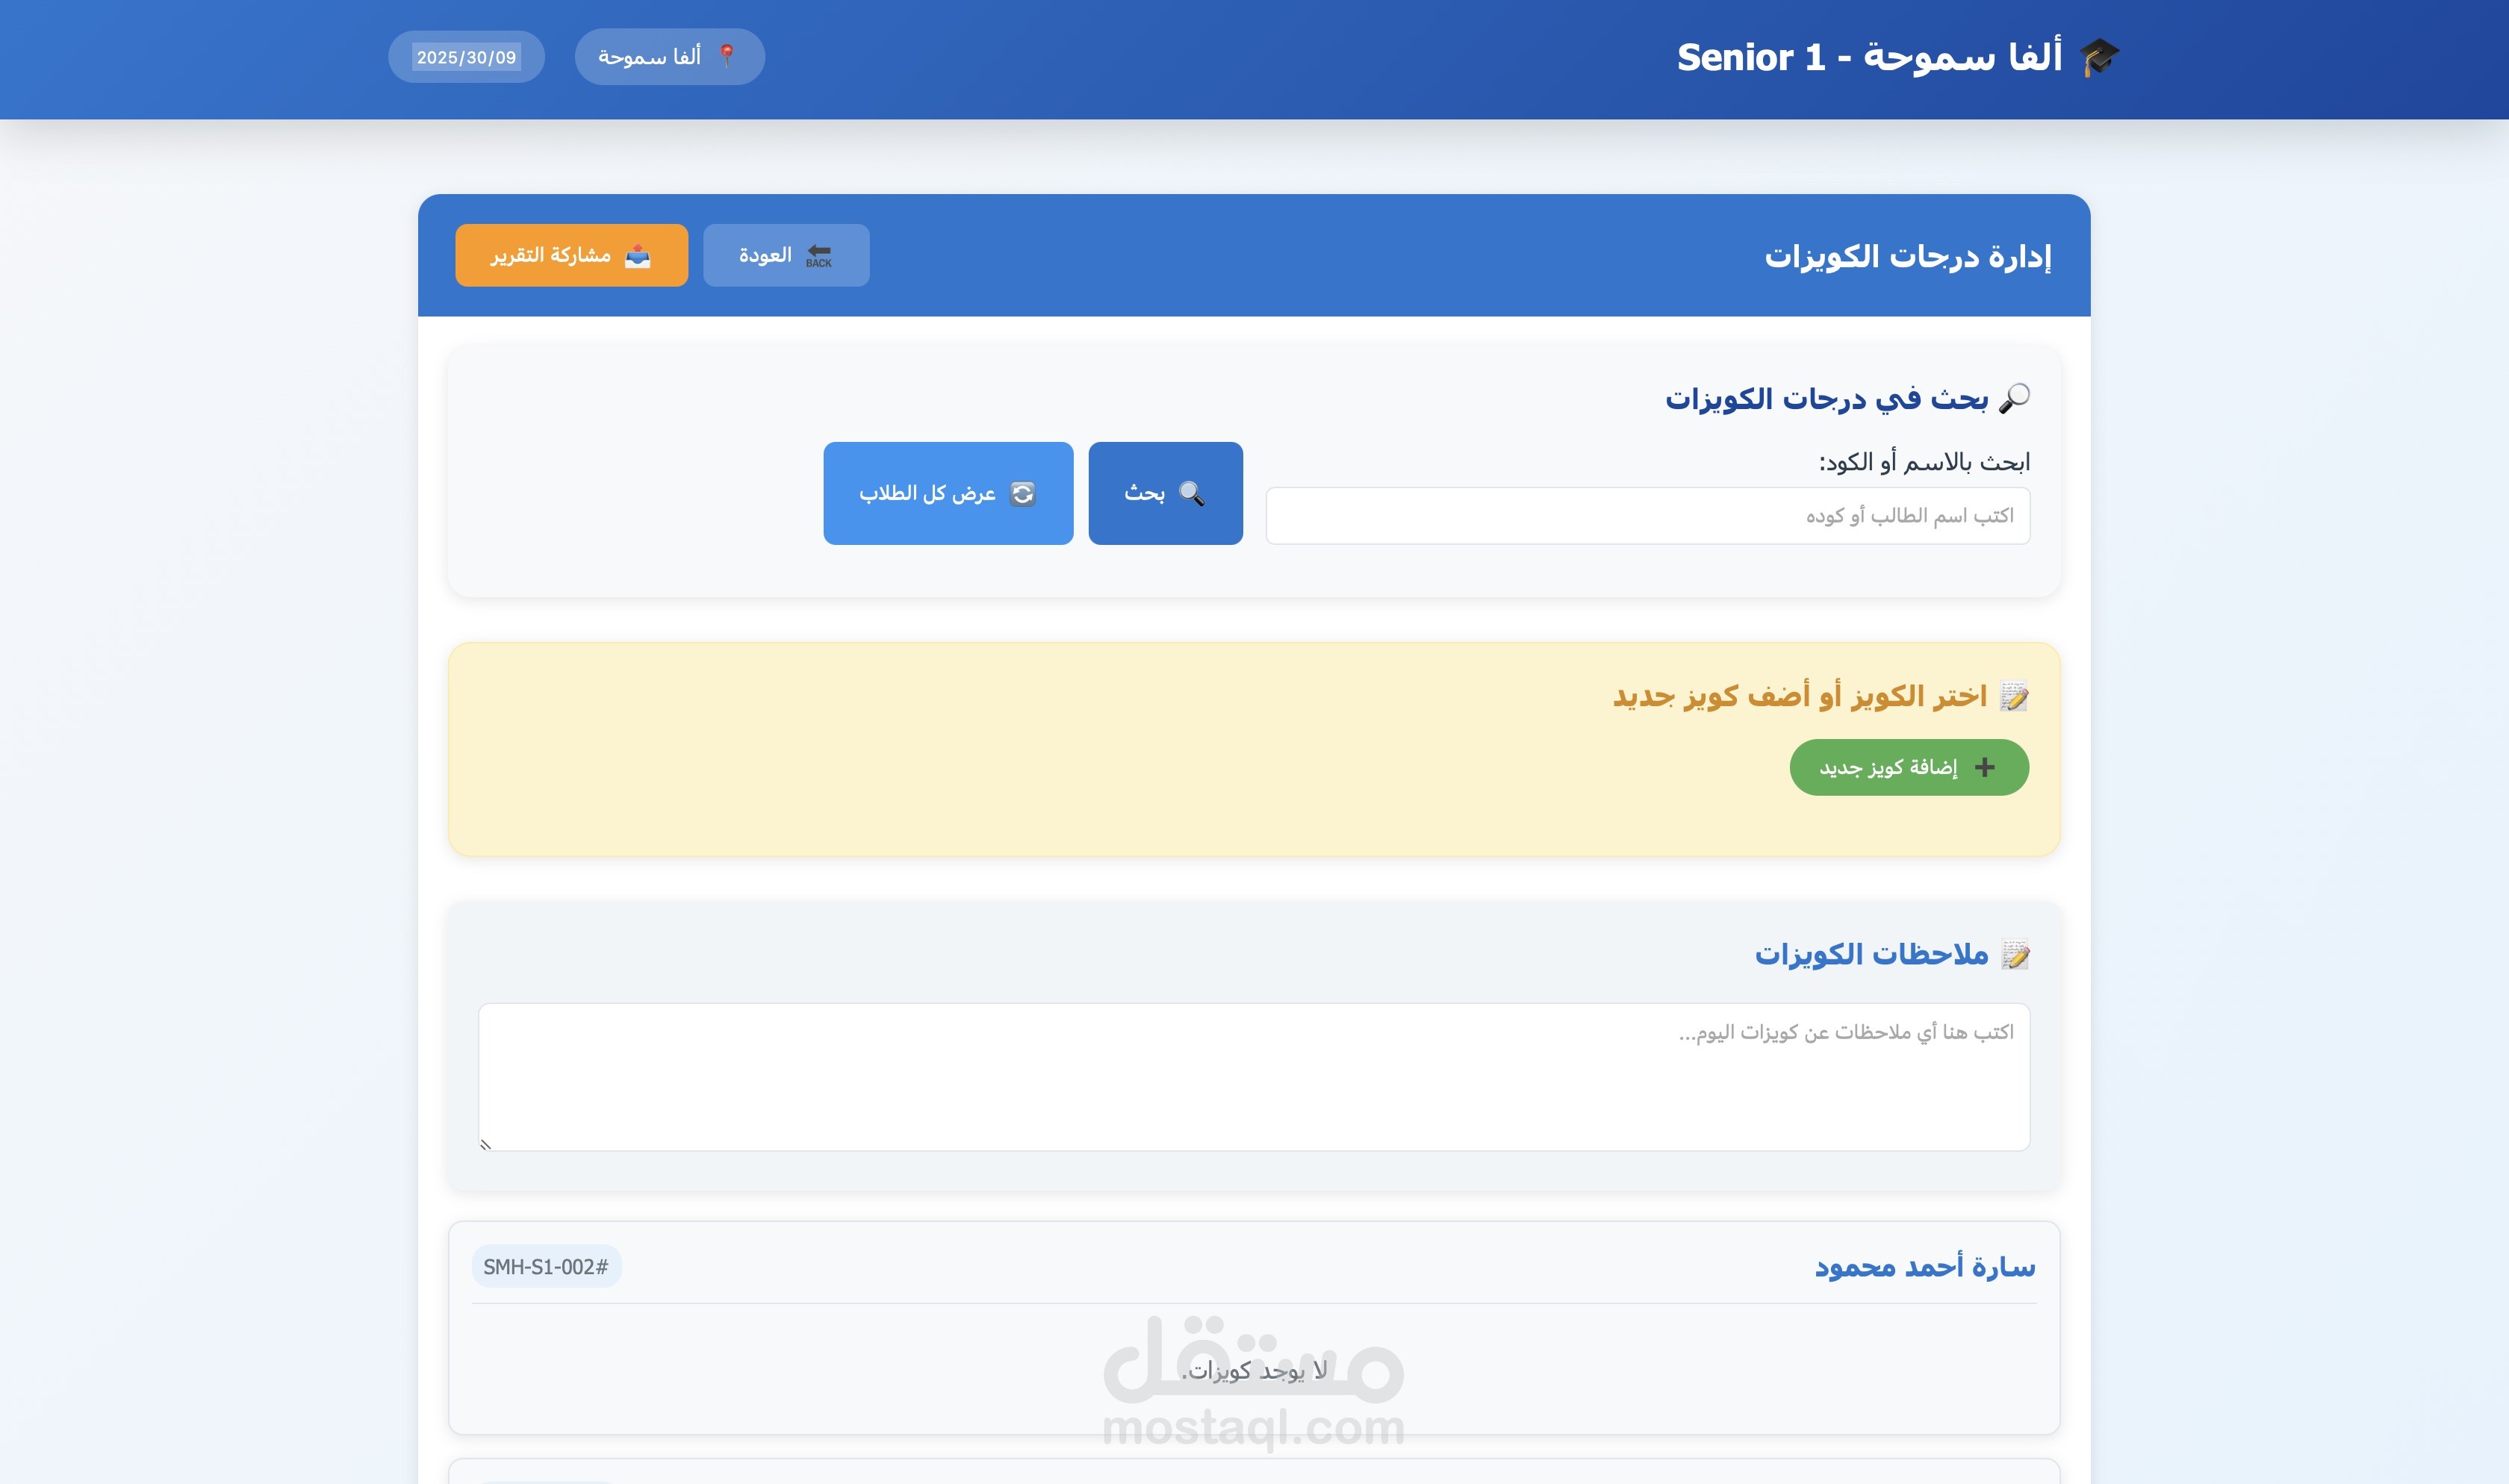
Task: Click the memo icon beside quiz notes heading
Action: click(x=2014, y=955)
